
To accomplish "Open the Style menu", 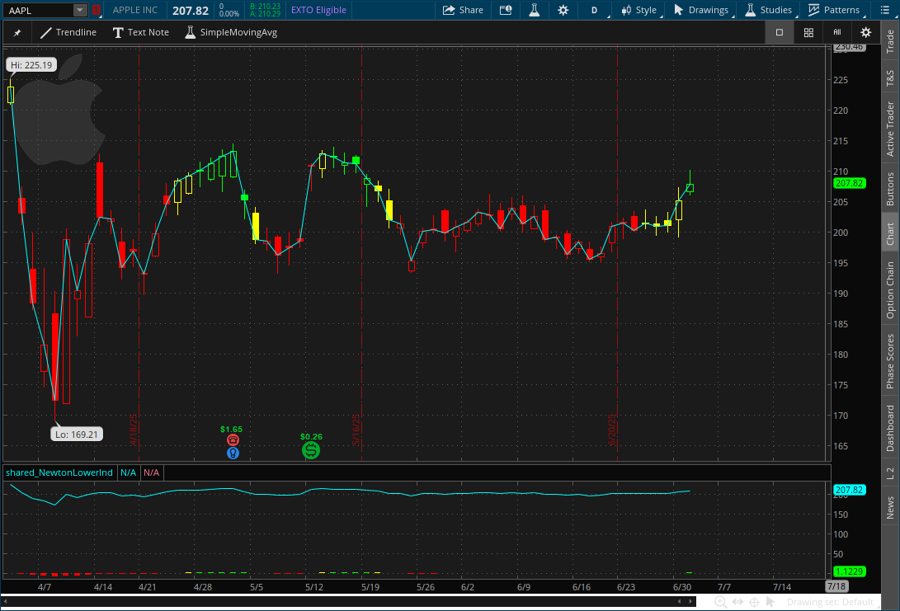I will pos(638,10).
